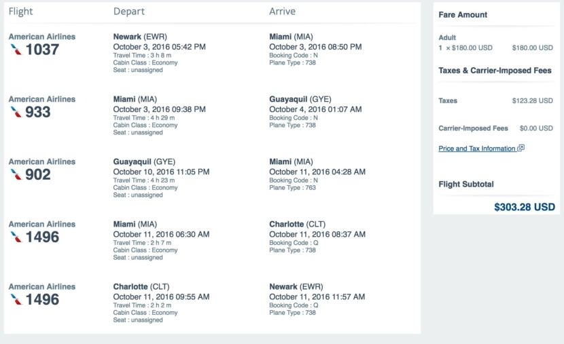Click the Carrier-Imposed Fees $0.00 USD amount

click(x=535, y=128)
